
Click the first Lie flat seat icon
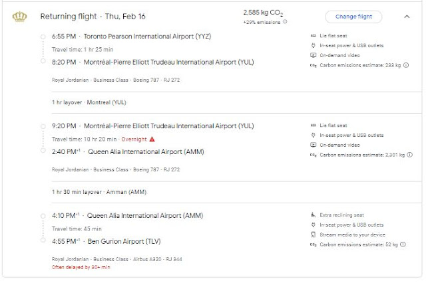[314, 35]
